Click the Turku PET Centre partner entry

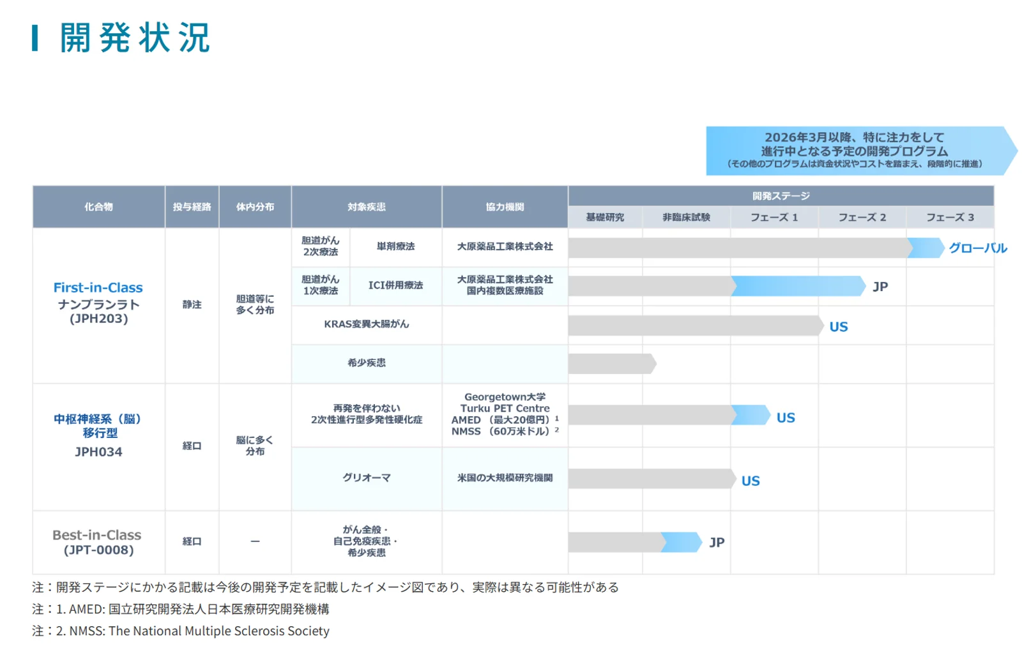505,409
